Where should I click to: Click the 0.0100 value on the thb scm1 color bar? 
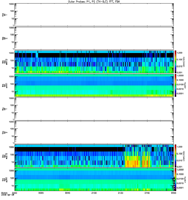click(180, 84)
